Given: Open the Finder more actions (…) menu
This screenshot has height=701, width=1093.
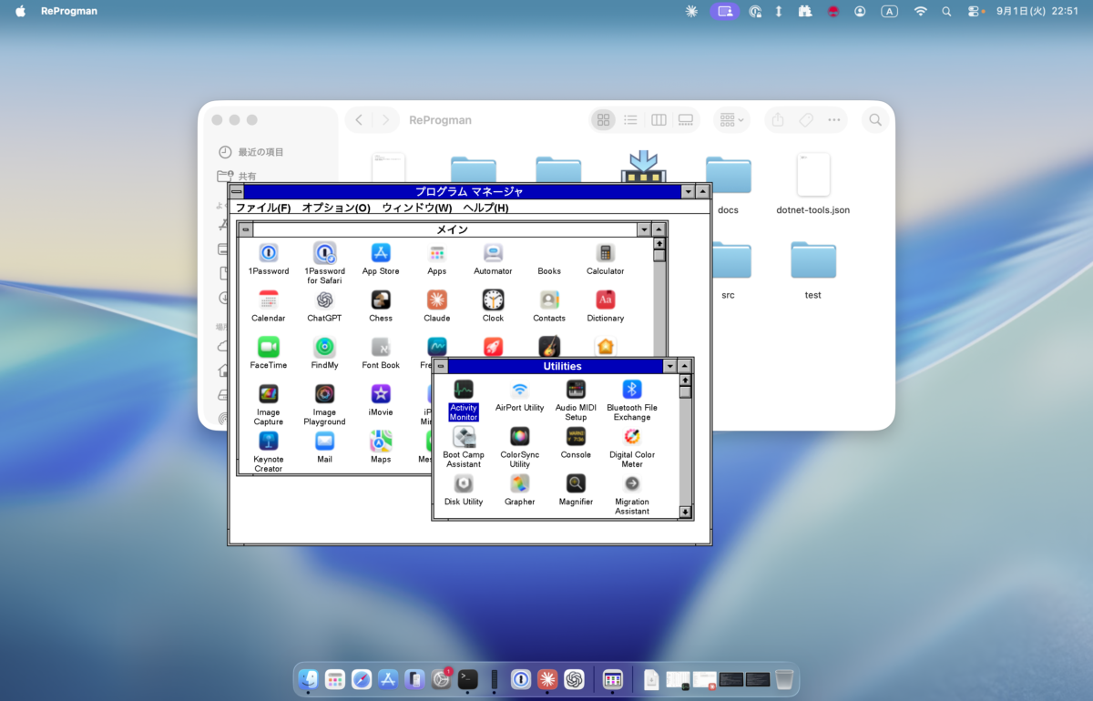Looking at the screenshot, I should (x=833, y=119).
